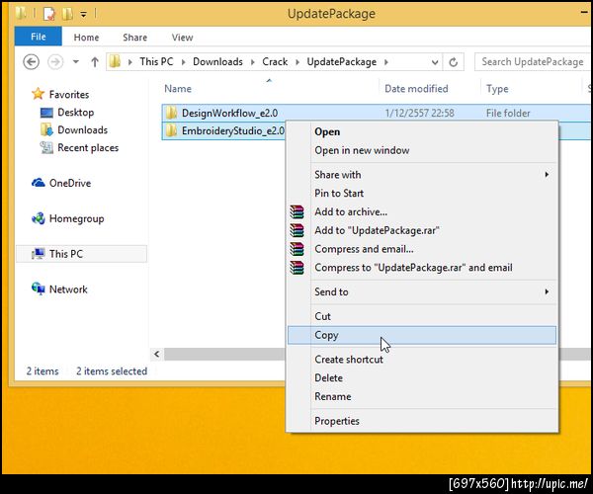Click UpdatePackage in the address path
Screen dimensions: 593x494
click(341, 62)
